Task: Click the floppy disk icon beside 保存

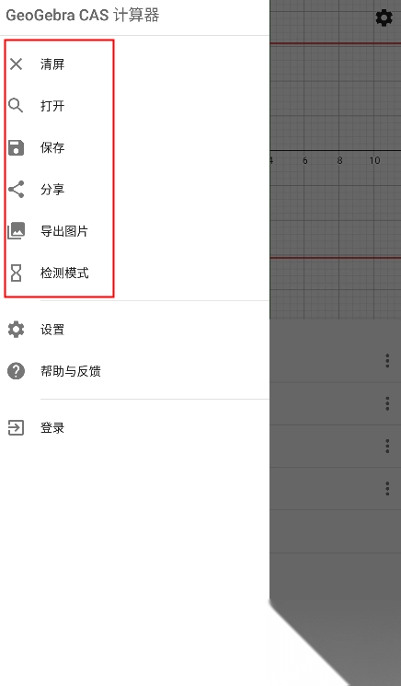Action: pyautogui.click(x=17, y=147)
